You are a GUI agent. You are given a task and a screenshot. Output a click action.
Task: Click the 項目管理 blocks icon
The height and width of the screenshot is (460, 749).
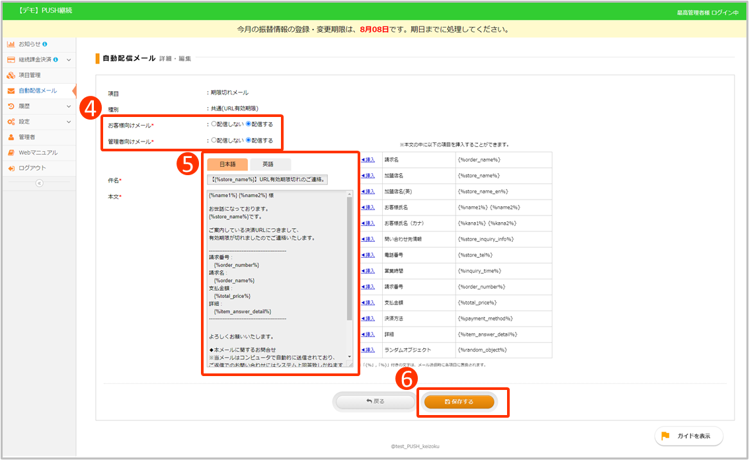11,75
